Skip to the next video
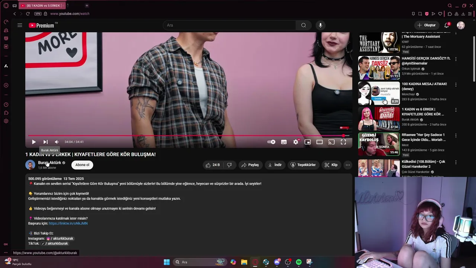This screenshot has height=268, width=476. (45, 142)
